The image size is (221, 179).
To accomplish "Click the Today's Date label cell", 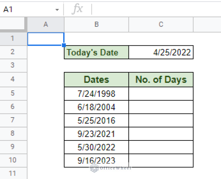I will [x=96, y=52].
